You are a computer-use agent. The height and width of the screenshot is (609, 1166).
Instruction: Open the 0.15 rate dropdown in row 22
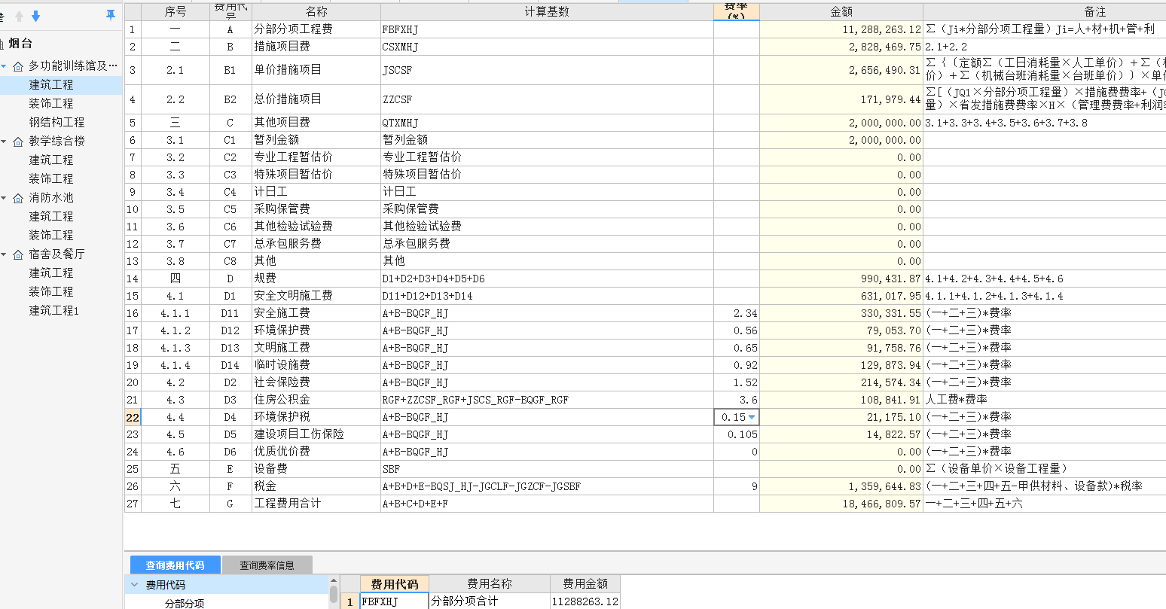pyautogui.click(x=752, y=417)
